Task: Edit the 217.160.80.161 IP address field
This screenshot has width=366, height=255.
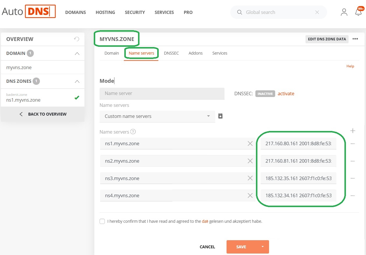Action: coord(298,143)
